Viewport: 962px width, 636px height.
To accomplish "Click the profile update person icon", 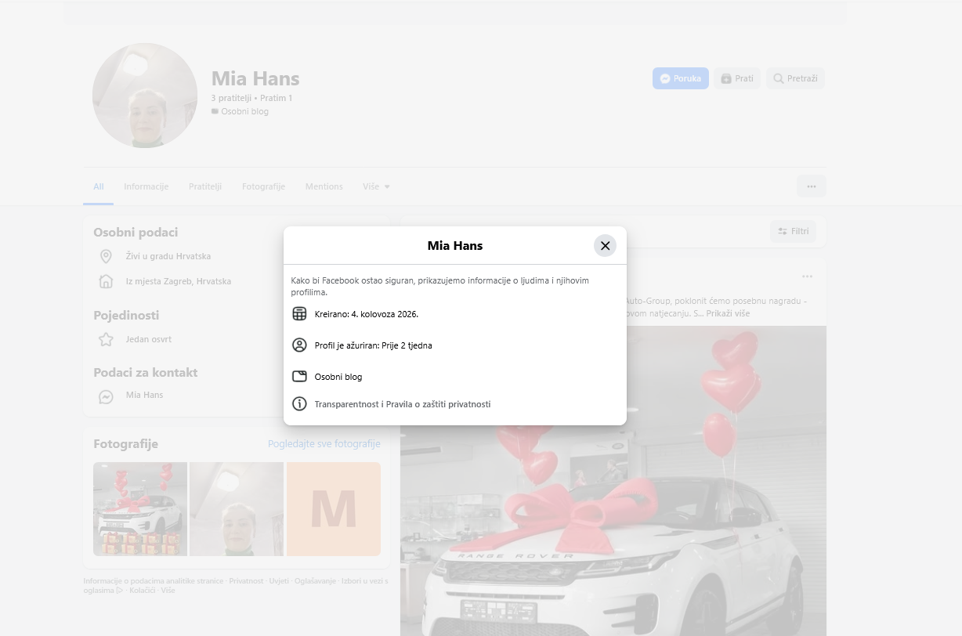I will [298, 345].
